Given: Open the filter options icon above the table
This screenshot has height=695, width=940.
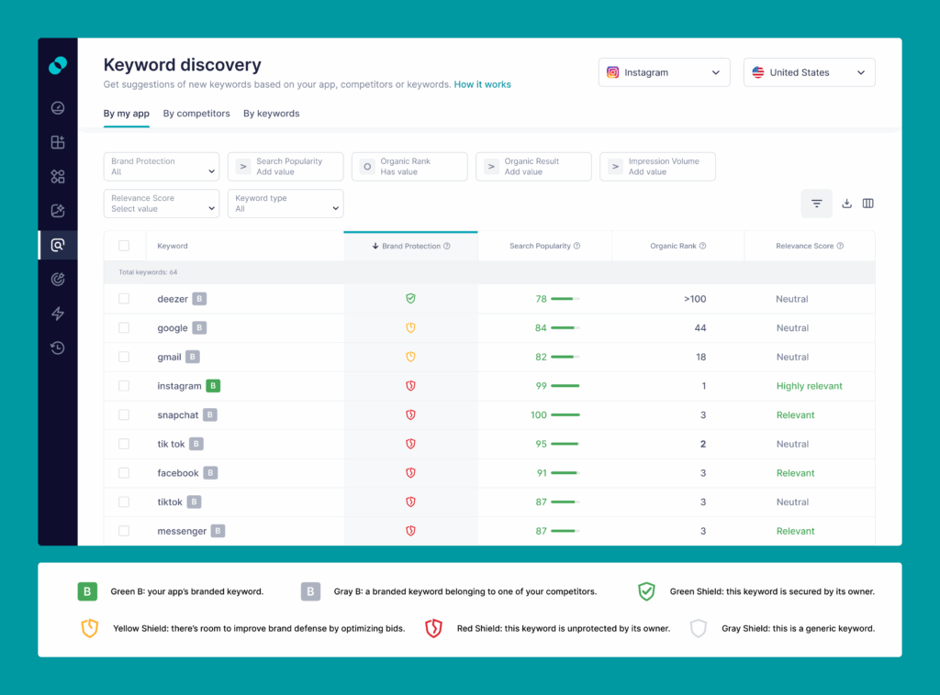Looking at the screenshot, I should point(816,203).
